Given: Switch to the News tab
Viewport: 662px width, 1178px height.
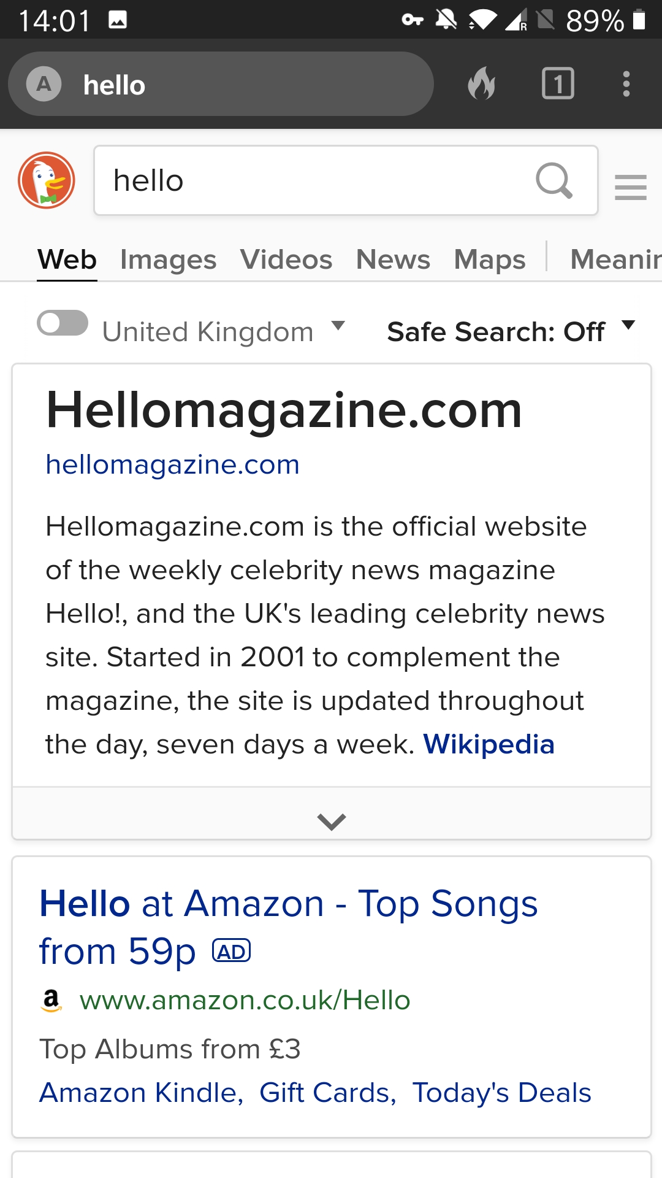Looking at the screenshot, I should coord(393,260).
